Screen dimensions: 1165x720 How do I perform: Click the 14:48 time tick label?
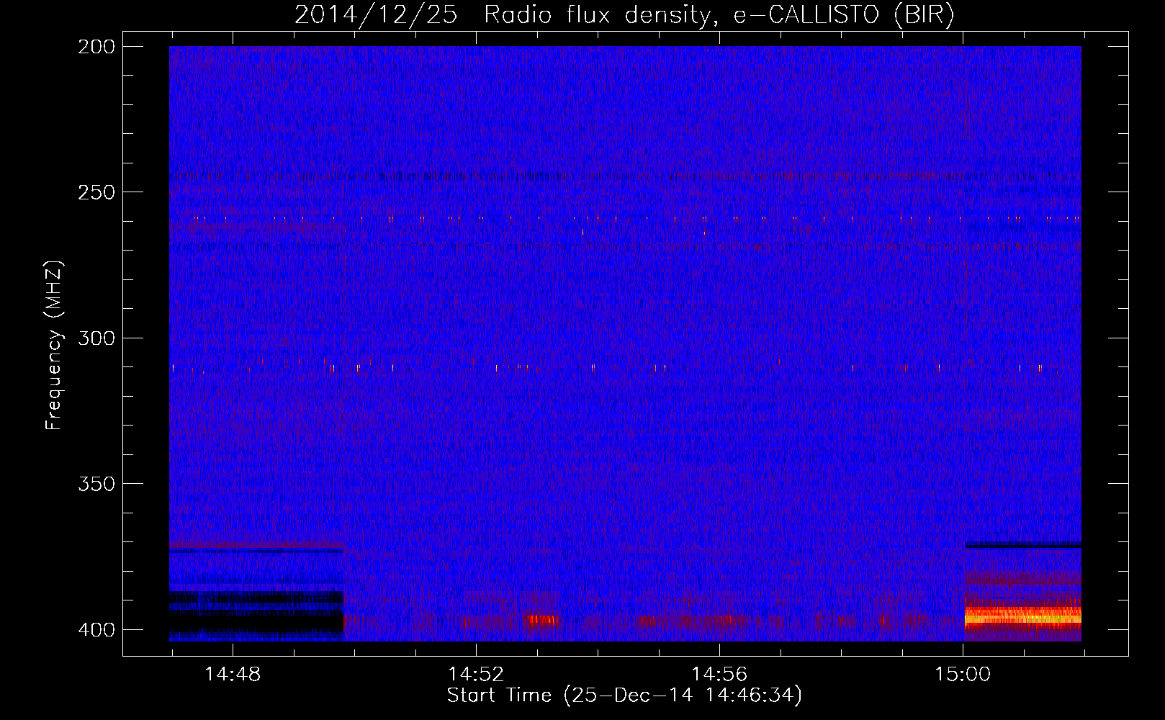click(233, 675)
